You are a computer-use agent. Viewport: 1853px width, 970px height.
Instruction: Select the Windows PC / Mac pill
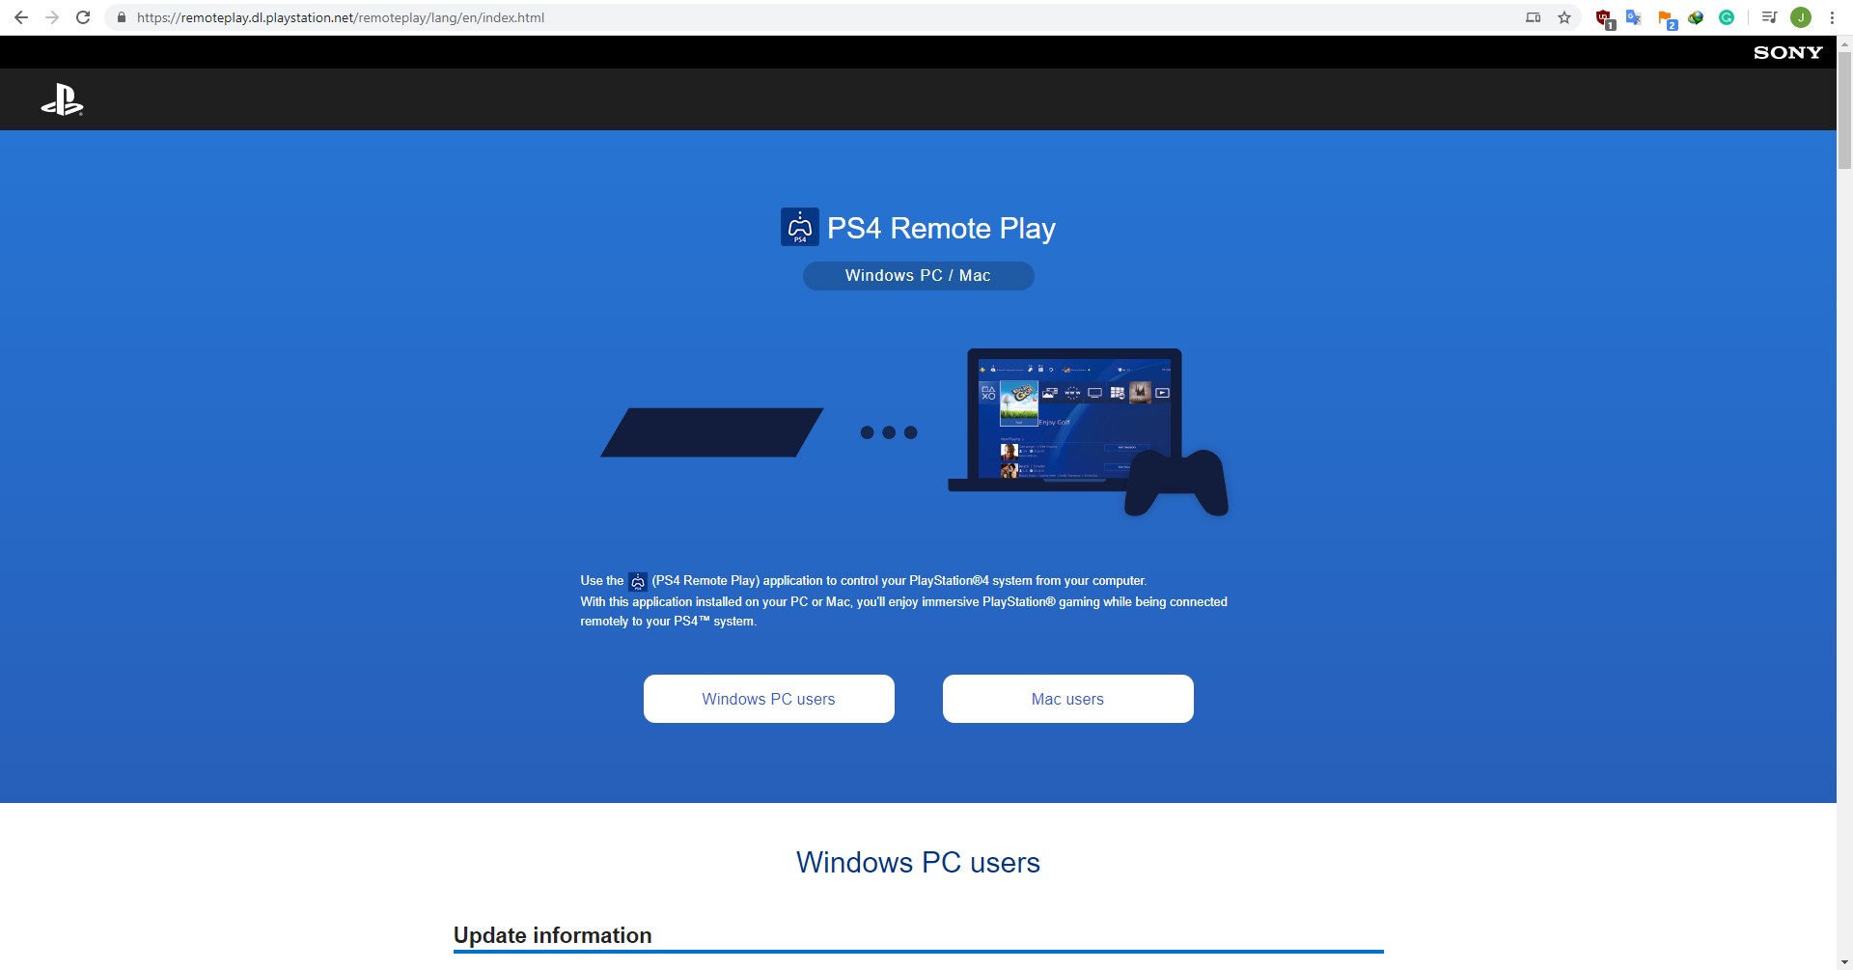pyautogui.click(x=918, y=275)
